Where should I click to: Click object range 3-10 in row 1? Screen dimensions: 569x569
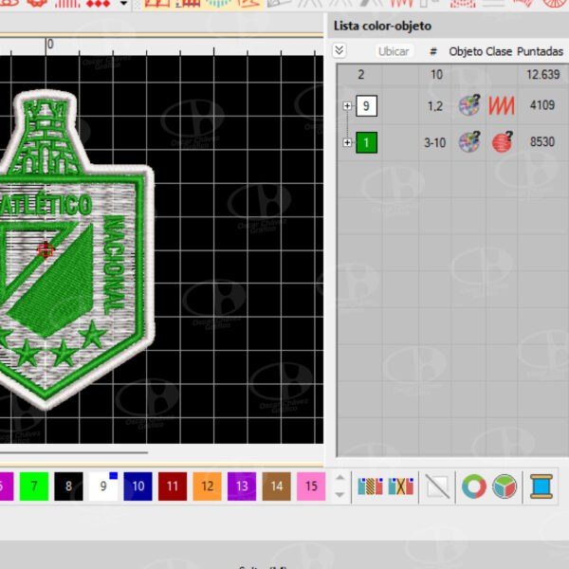coord(434,142)
